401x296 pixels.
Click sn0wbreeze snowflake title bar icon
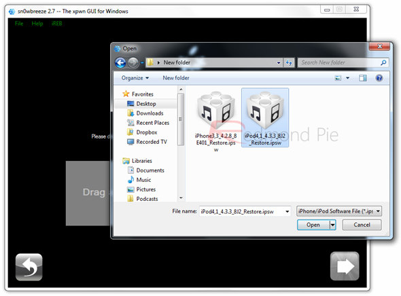pyautogui.click(x=12, y=12)
